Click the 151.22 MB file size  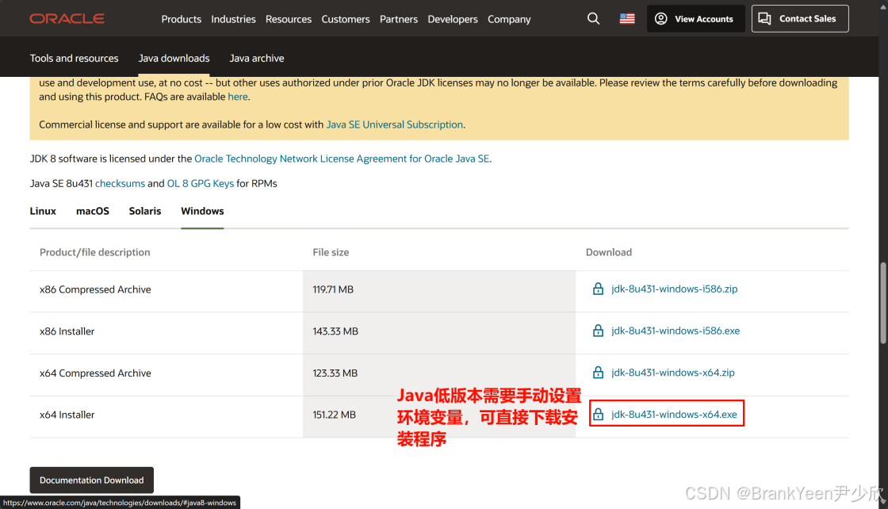(334, 415)
